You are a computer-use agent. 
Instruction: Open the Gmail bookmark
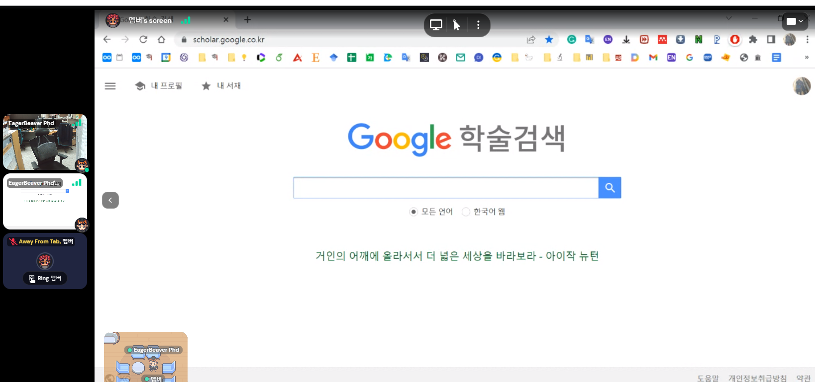point(653,58)
